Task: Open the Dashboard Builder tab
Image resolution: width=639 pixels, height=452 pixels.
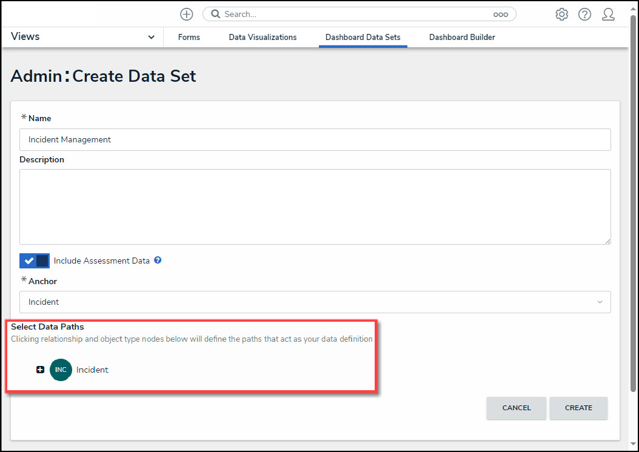Action: [462, 38]
